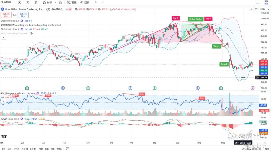Click the earnings E marker near August
Image resolution: width=271 pixels, height=152 pixels.
click(155, 88)
